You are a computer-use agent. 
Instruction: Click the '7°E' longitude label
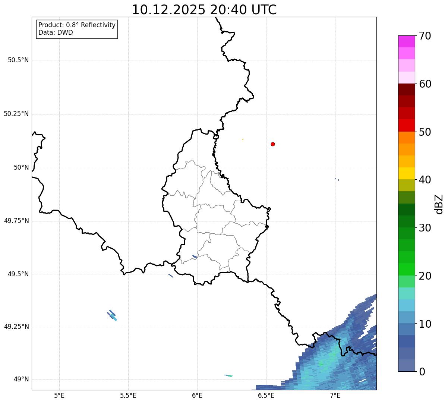(x=335, y=395)
